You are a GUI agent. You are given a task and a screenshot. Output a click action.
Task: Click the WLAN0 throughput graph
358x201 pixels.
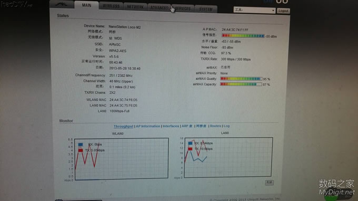pyautogui.click(x=122, y=158)
